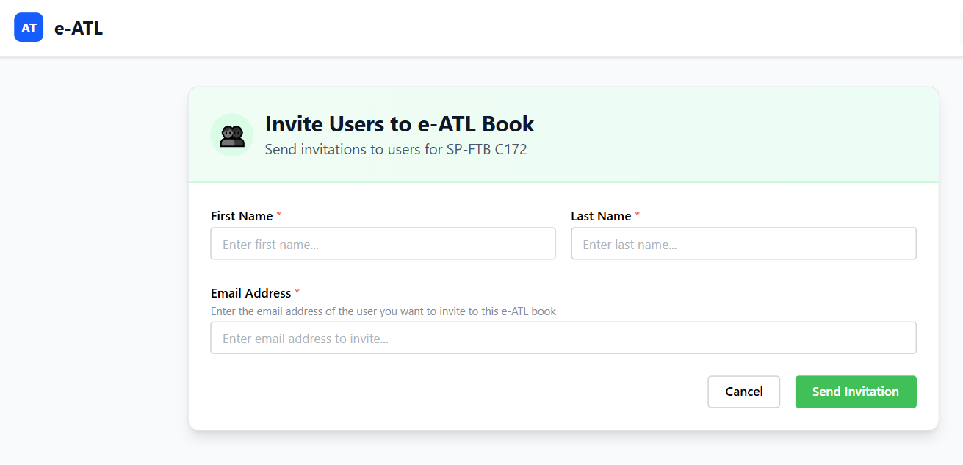963x465 pixels.
Task: Click the red asterisk next to Last Name
Action: pos(638,216)
